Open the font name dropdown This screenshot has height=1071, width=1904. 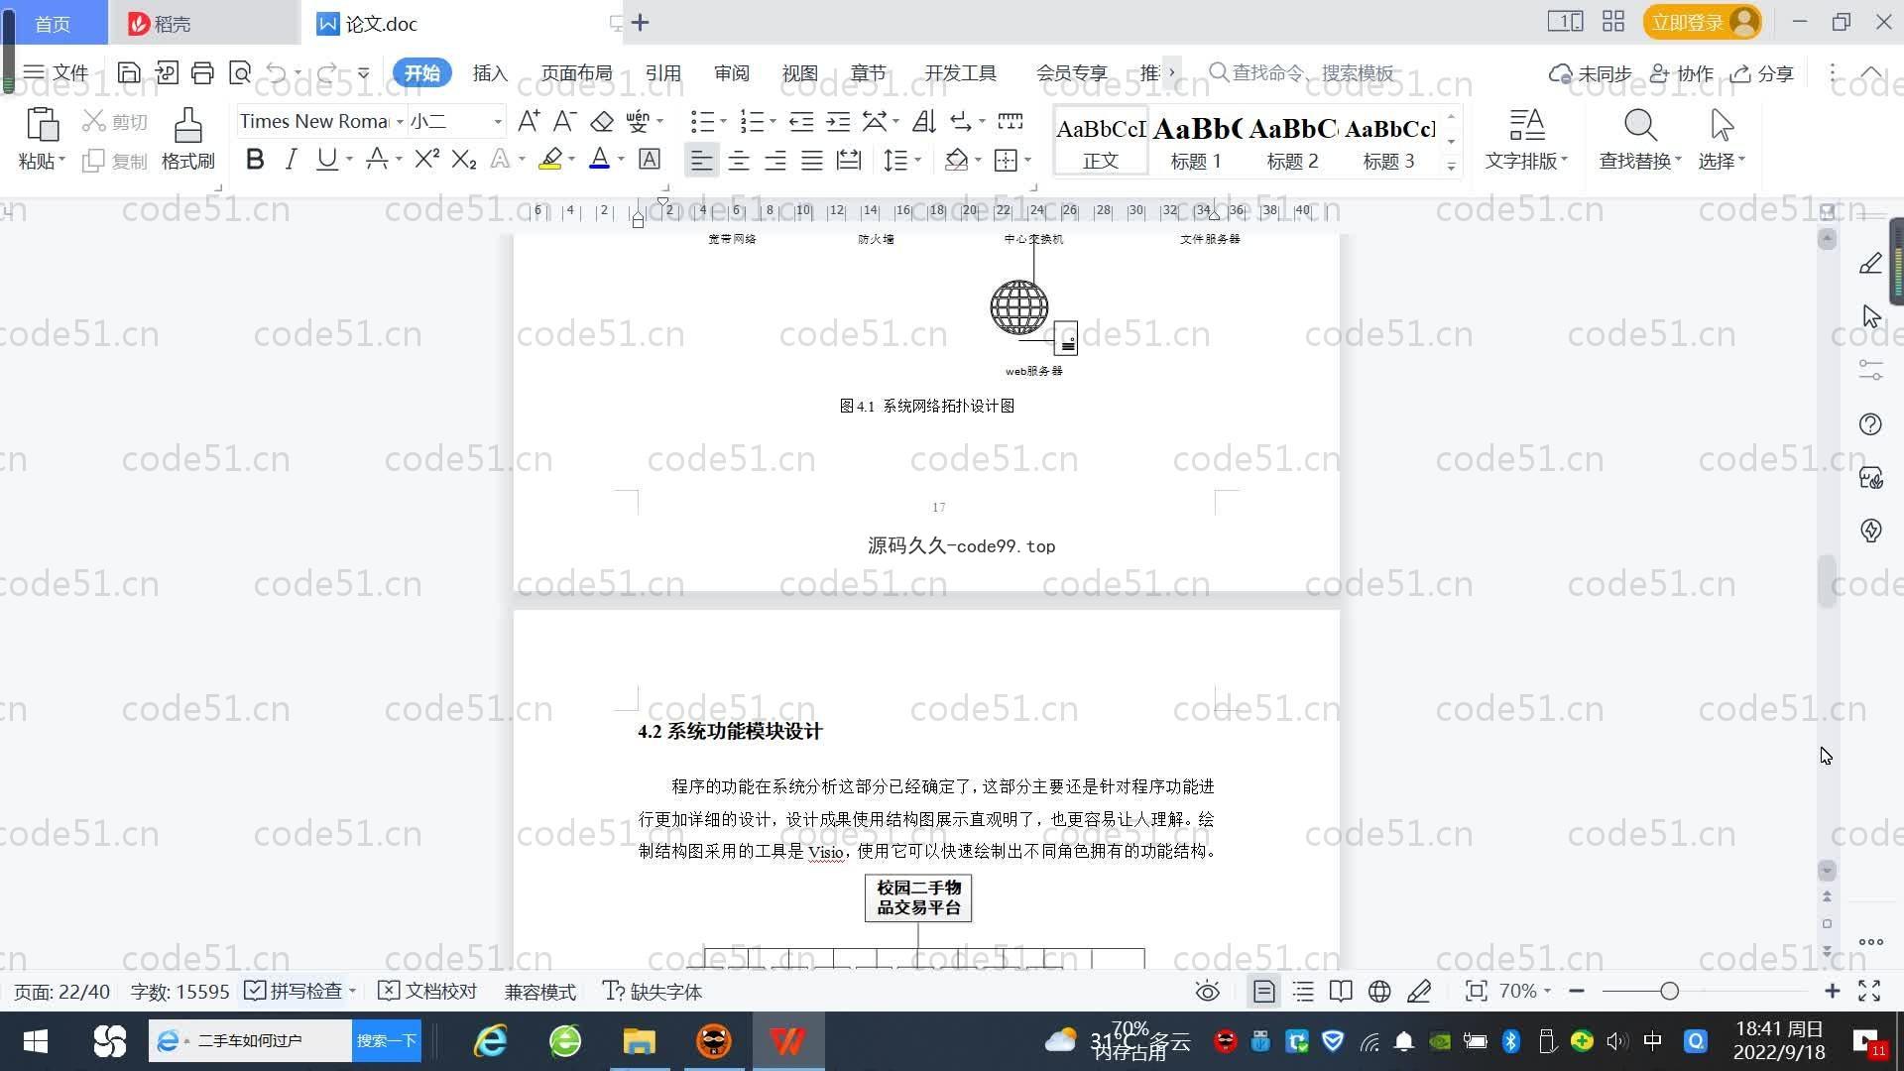[400, 122]
